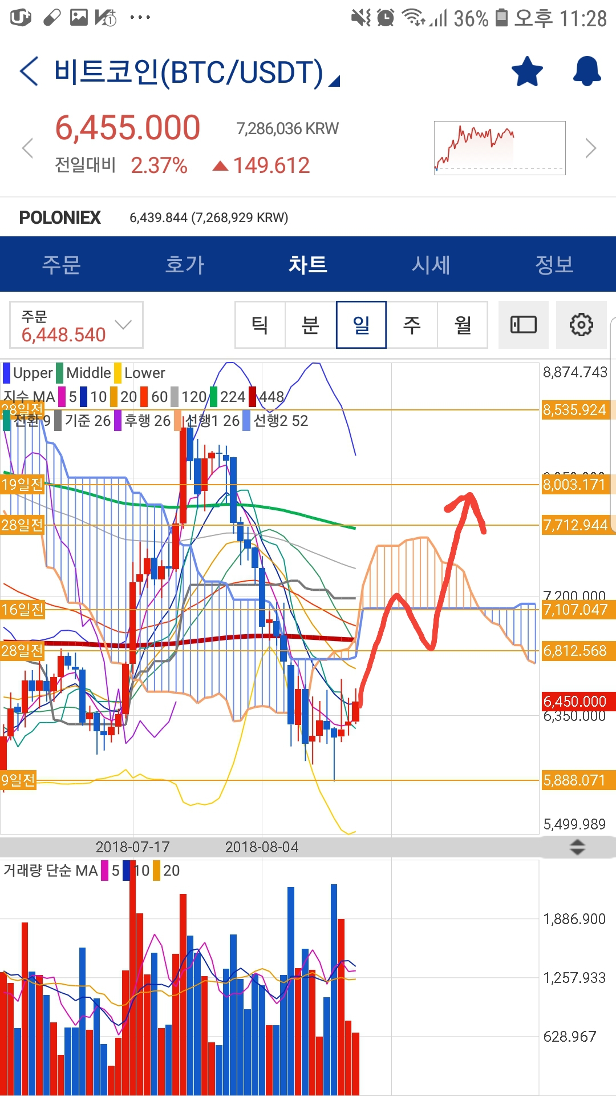This screenshot has width=616, height=1096.
Task: Click the 6,812.568 price level label
Action: click(x=578, y=651)
